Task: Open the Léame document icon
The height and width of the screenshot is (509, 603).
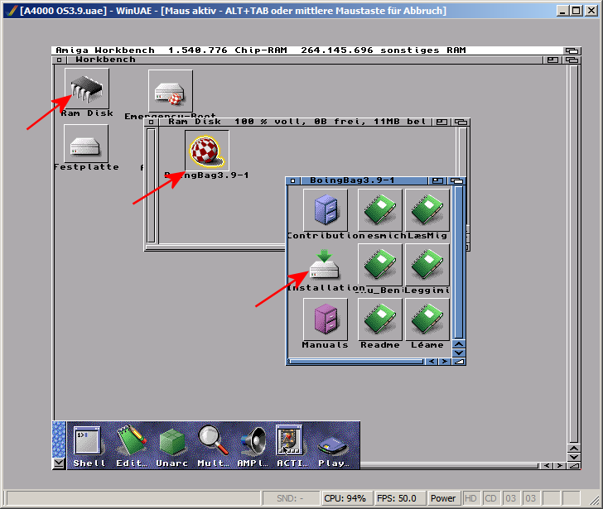Action: pos(427,319)
